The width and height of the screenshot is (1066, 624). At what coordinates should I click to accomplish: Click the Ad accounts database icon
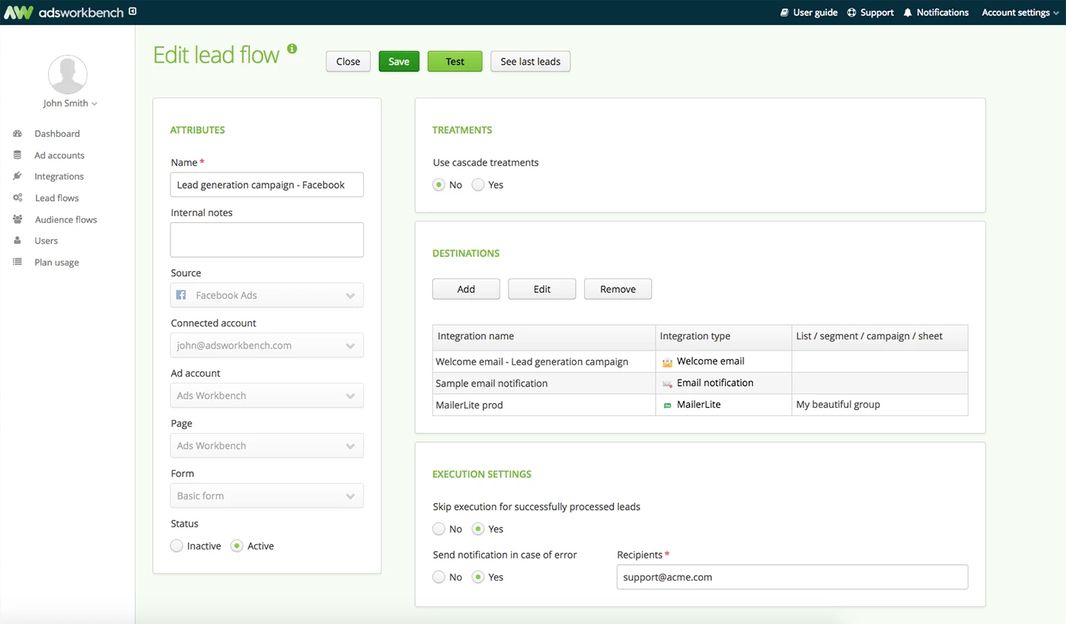coord(18,155)
